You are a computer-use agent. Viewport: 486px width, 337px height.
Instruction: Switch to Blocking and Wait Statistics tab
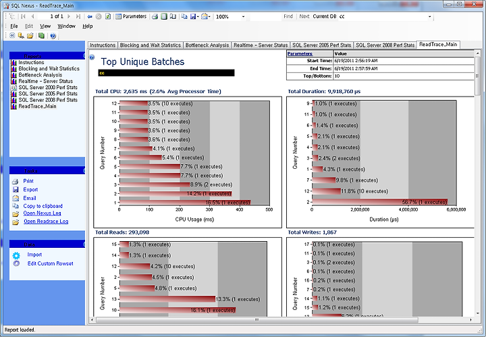(151, 45)
